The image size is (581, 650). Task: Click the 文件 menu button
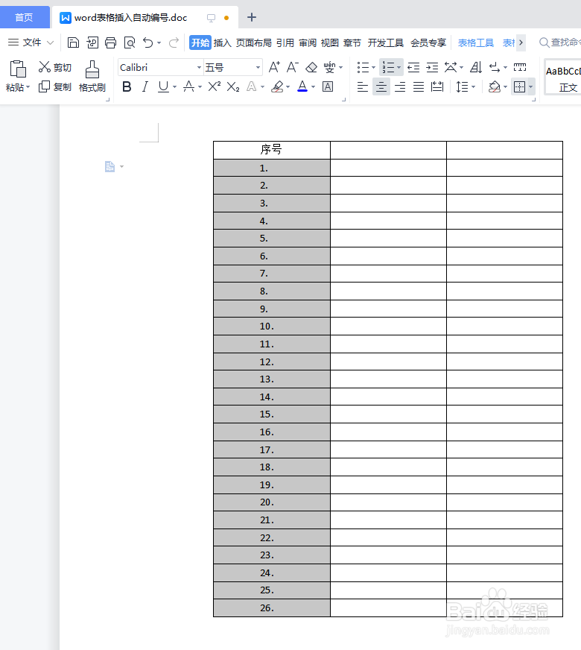pos(31,42)
